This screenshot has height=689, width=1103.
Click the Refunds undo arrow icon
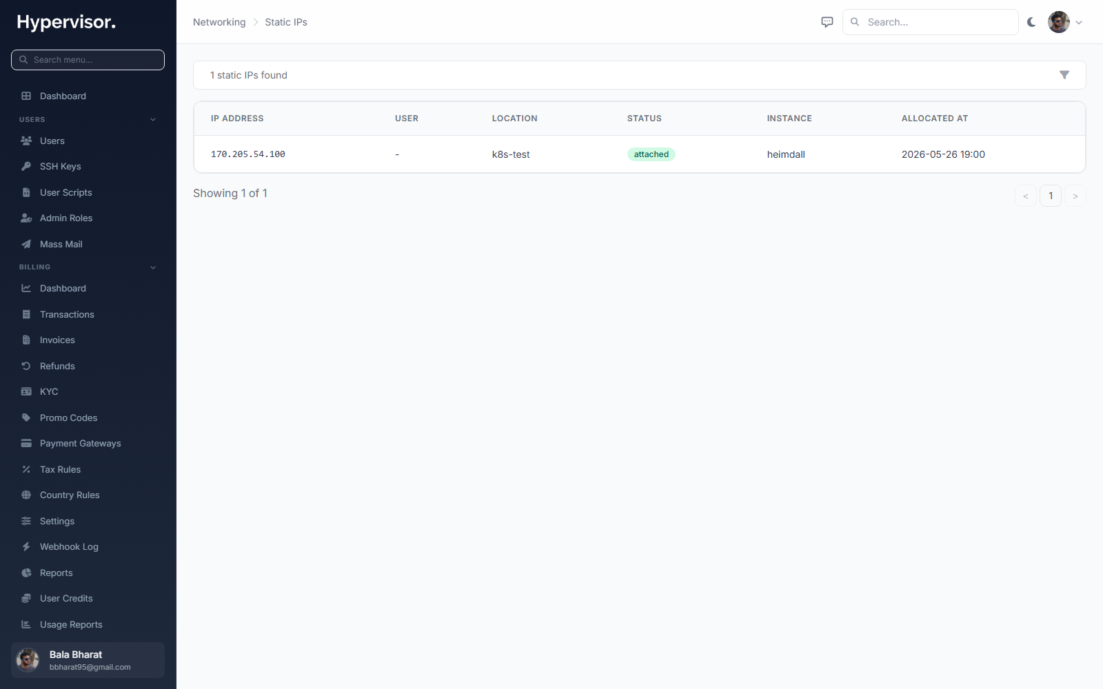pos(26,366)
